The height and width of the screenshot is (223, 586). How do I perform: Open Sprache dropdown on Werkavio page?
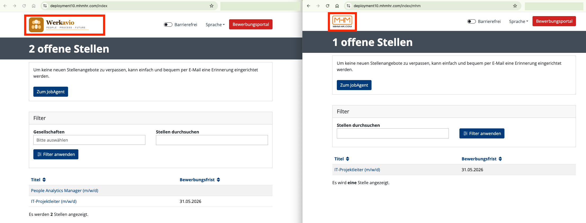tap(215, 25)
